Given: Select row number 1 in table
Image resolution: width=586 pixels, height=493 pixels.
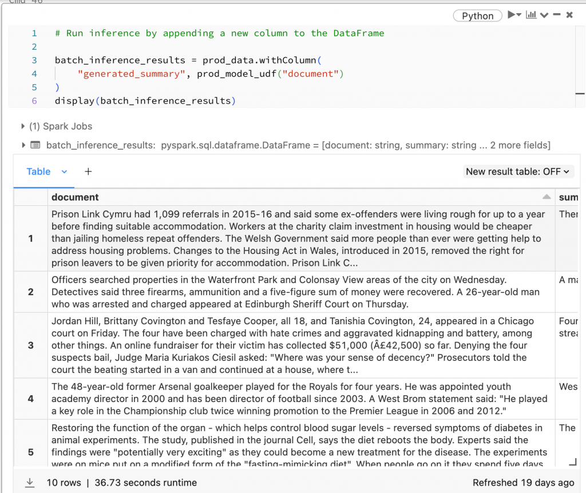Looking at the screenshot, I should (x=31, y=238).
